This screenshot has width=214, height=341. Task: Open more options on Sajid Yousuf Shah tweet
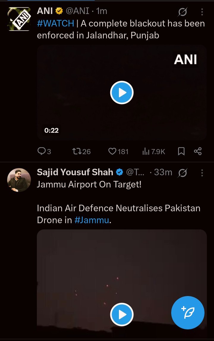pyautogui.click(x=202, y=173)
